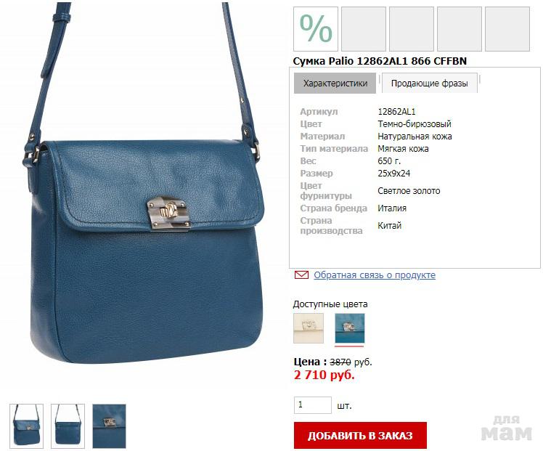Click the quantity input field
The height and width of the screenshot is (451, 543).
(x=313, y=405)
